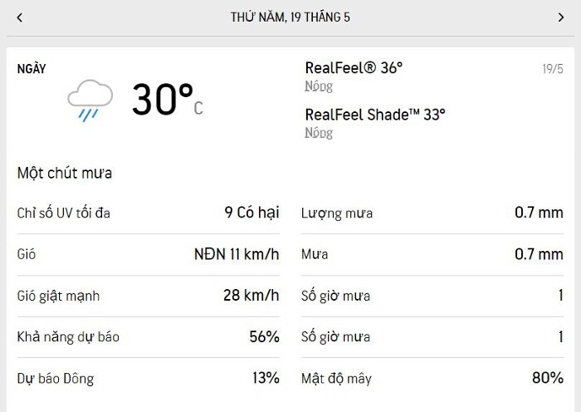Click the Khả năng dự báo row
581x412 pixels.
pos(149,337)
